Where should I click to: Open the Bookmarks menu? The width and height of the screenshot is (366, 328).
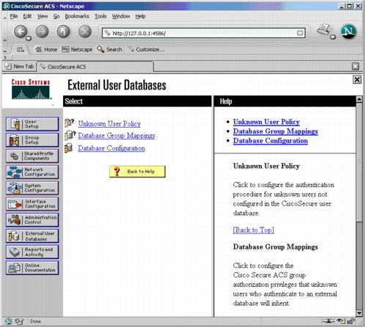(x=77, y=16)
